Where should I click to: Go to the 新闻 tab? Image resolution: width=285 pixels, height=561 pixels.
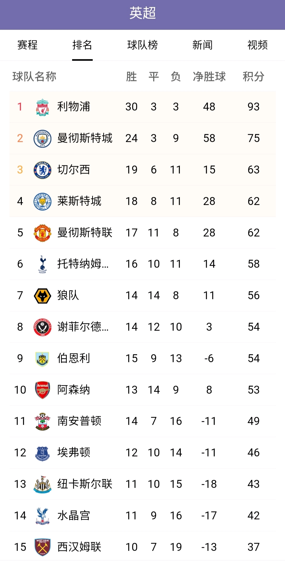pyautogui.click(x=202, y=45)
